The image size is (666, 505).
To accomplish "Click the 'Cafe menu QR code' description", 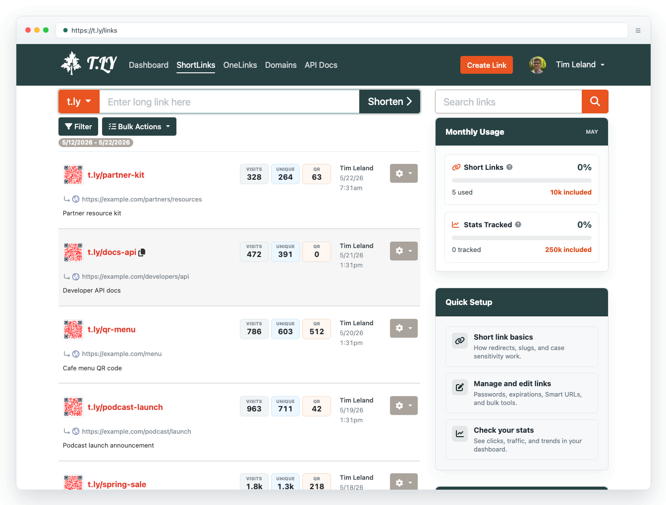I will [92, 368].
